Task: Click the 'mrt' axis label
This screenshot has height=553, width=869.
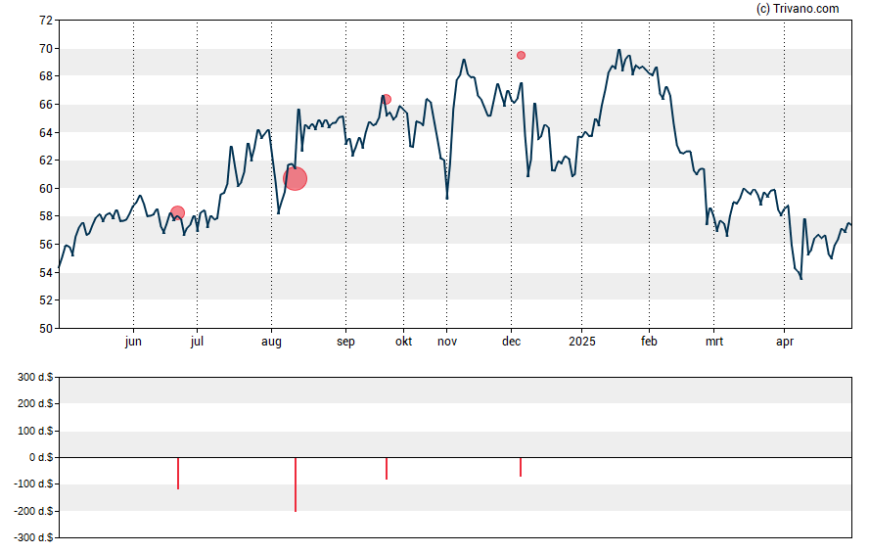Action: point(713,342)
